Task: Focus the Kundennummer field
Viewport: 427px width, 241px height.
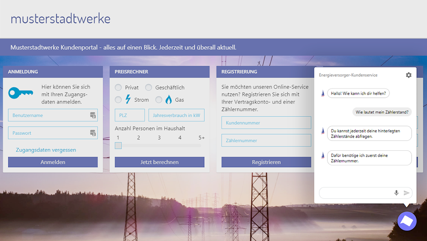Action: (x=266, y=123)
